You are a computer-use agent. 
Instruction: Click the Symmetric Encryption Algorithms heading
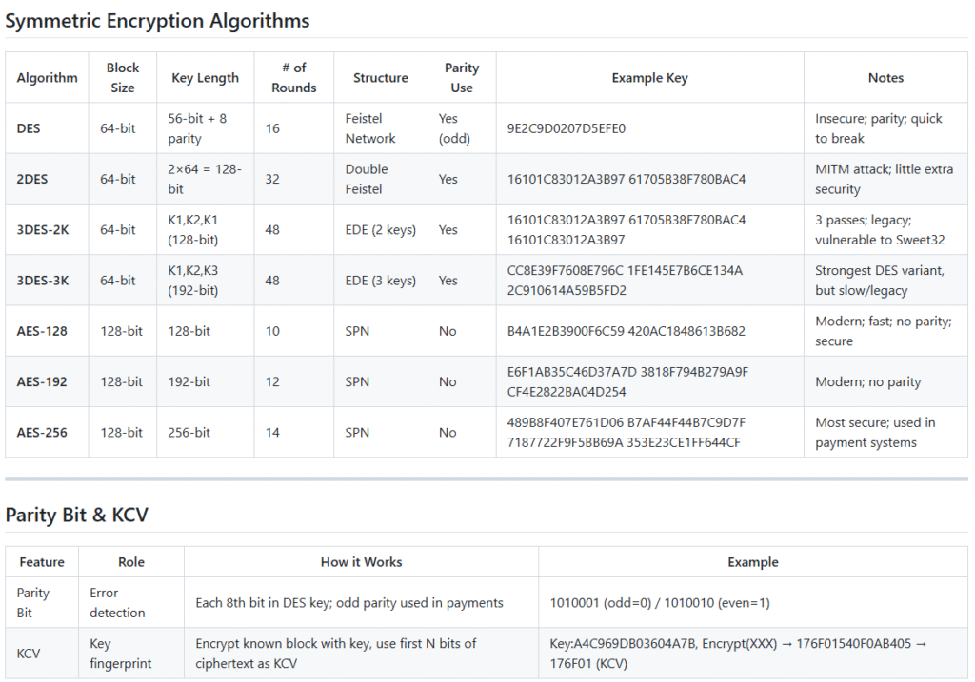tap(157, 21)
